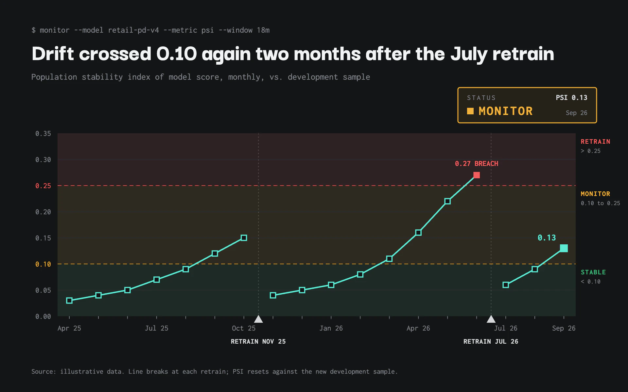
Task: Click the MONITOR status text in the status box
Action: tap(506, 111)
